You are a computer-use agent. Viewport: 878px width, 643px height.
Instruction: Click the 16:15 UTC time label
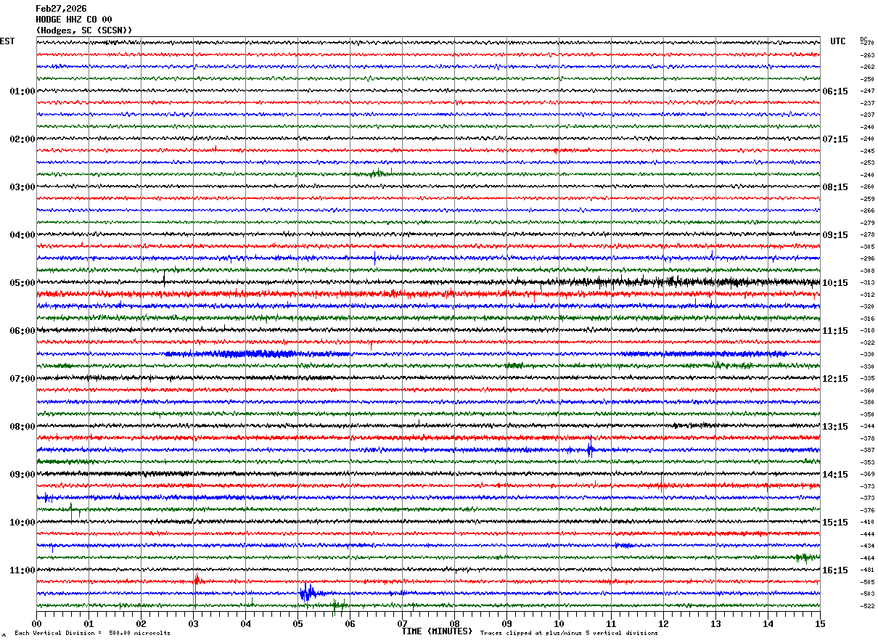pyautogui.click(x=834, y=570)
